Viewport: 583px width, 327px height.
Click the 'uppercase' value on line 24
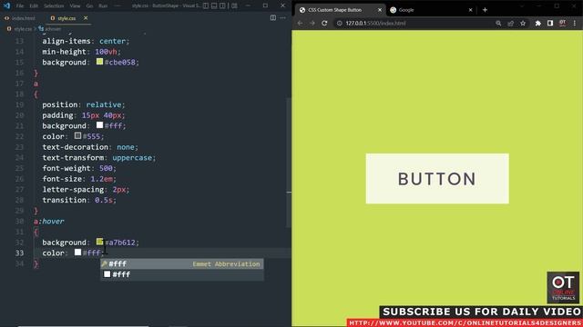click(132, 157)
